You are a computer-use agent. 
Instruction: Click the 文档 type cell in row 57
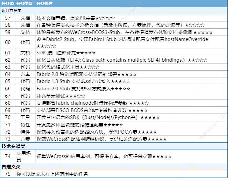[25, 18]
